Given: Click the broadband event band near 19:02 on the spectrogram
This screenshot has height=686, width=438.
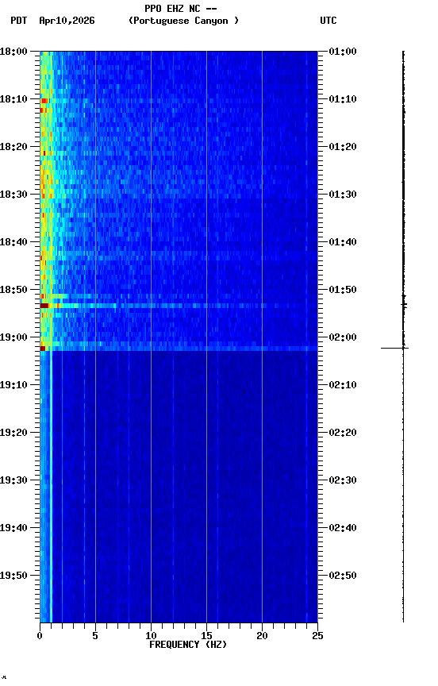Looking at the screenshot, I should 179,349.
